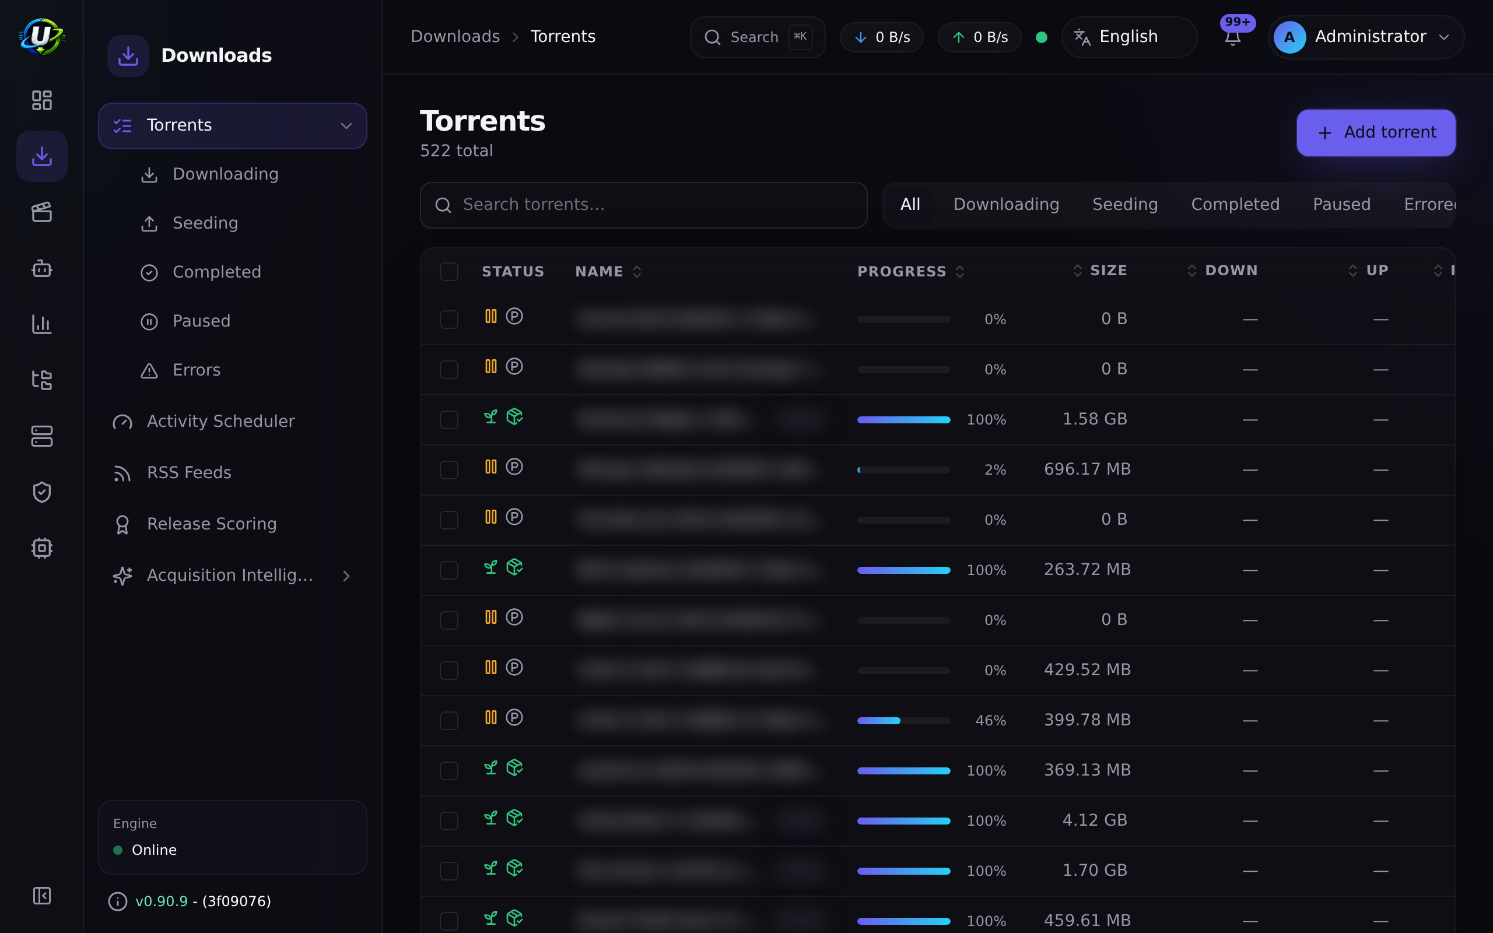Select the Downloading filter tab
The height and width of the screenshot is (933, 1493).
(x=1006, y=205)
